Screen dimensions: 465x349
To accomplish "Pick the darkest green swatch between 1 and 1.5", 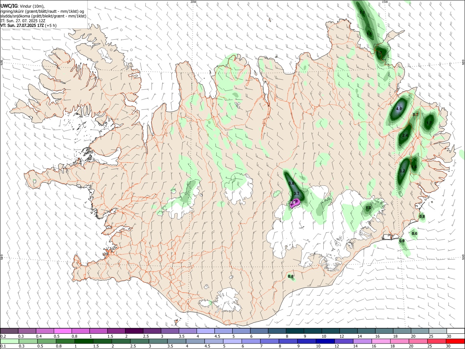I will click(x=84, y=341).
